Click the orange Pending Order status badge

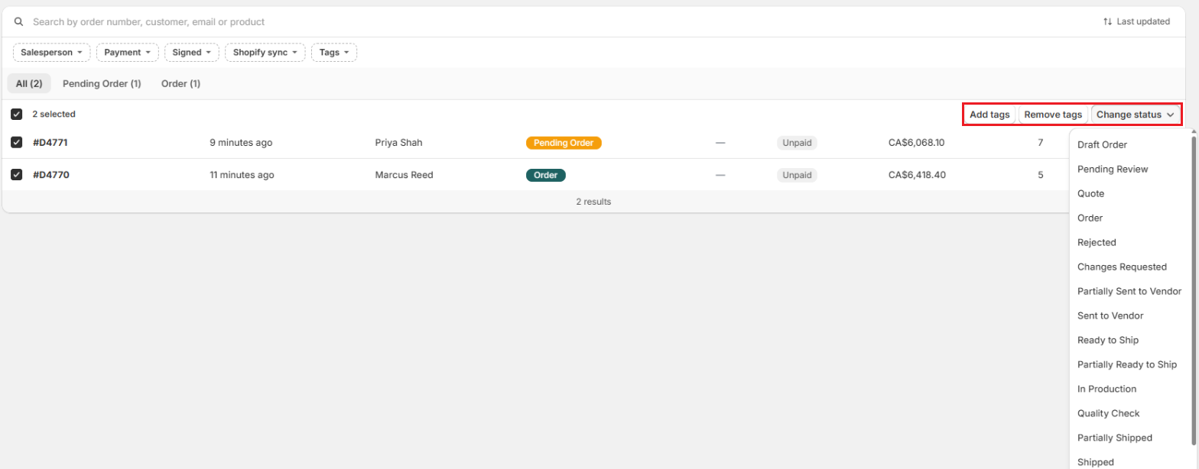click(564, 142)
